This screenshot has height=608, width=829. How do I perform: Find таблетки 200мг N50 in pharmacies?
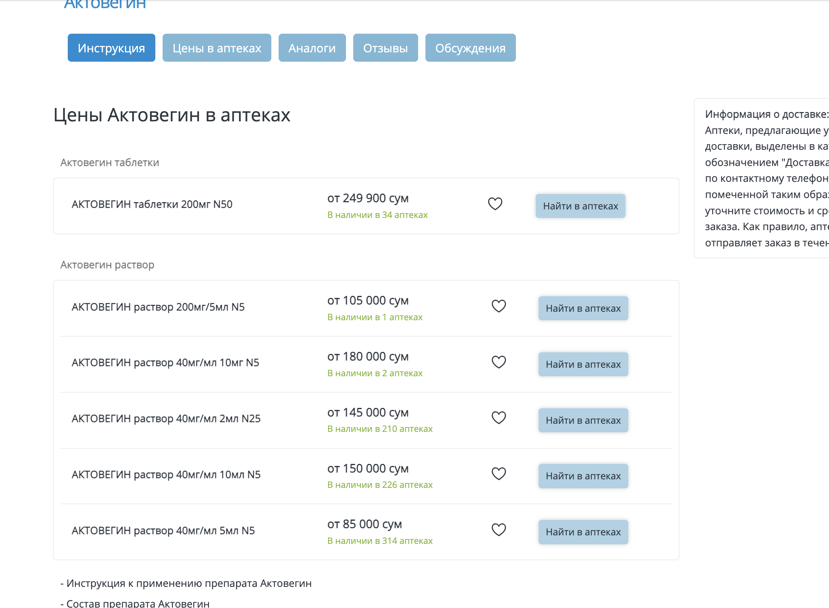coord(580,206)
